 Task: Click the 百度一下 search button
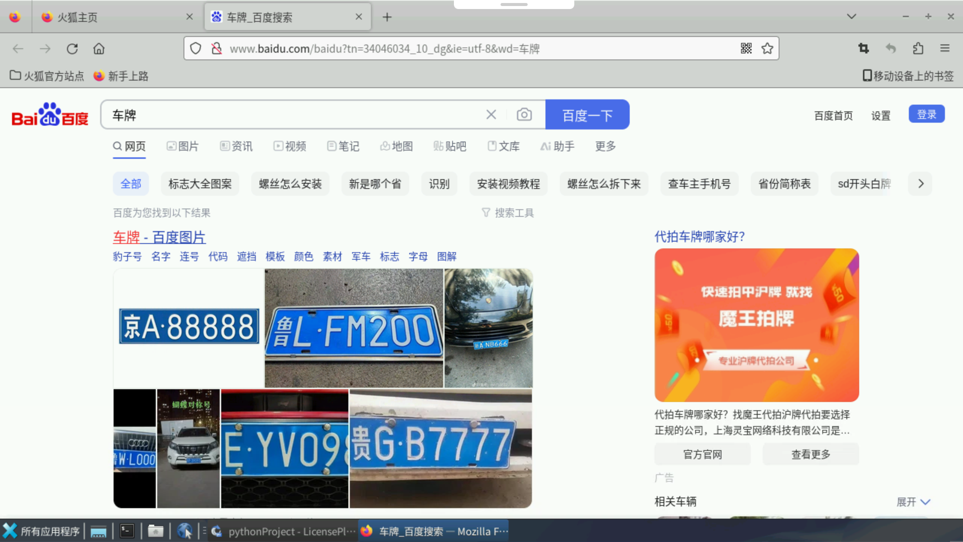pyautogui.click(x=587, y=114)
